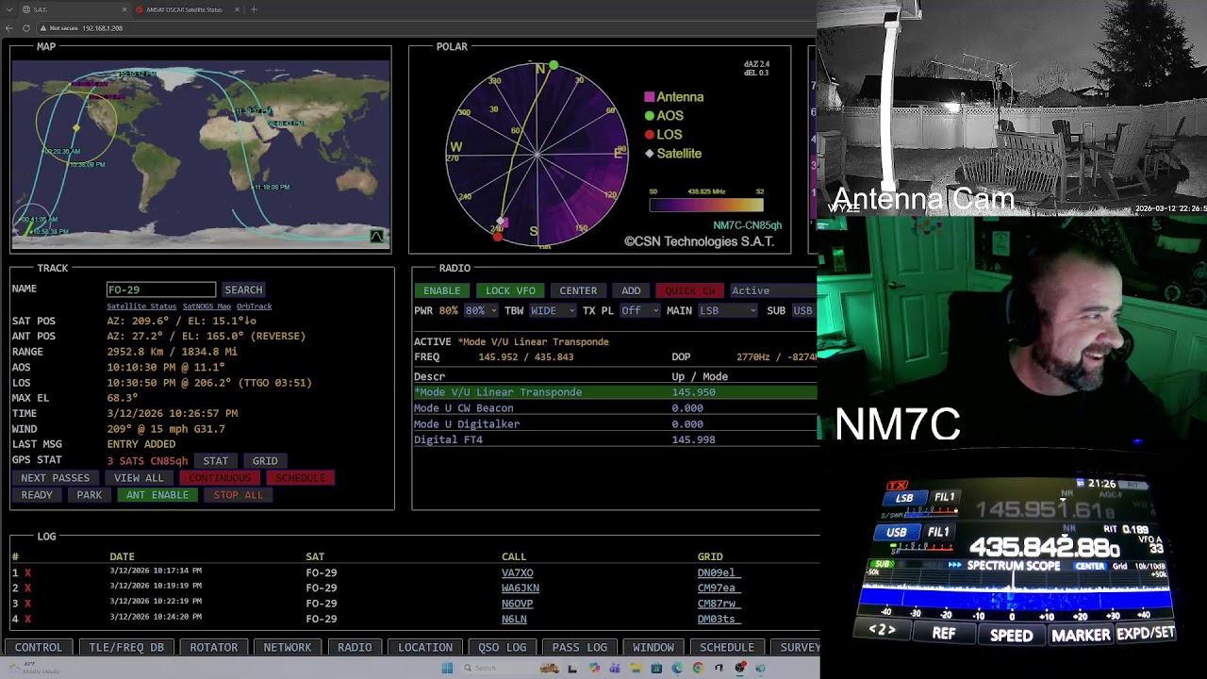Click the GRID button beside GPS

click(265, 460)
